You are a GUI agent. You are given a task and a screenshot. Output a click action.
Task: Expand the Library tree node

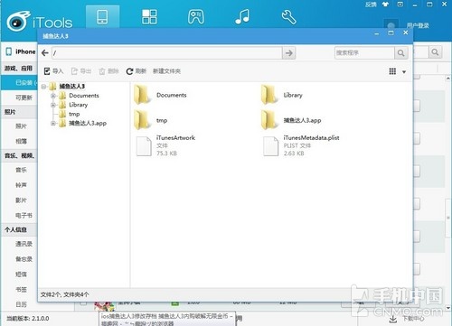point(53,105)
